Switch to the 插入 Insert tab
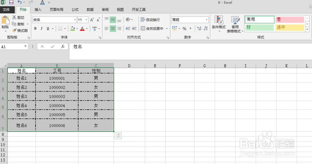 point(38,10)
